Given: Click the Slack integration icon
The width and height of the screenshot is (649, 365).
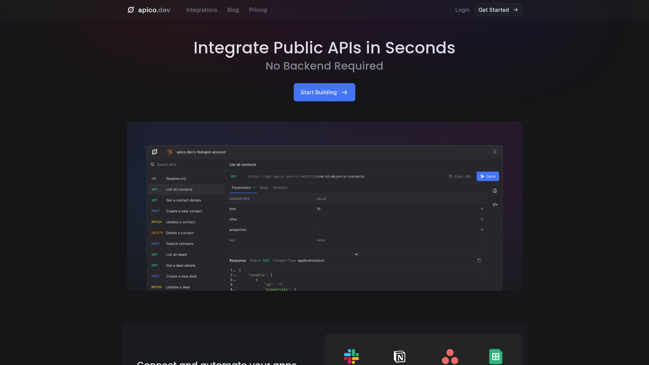Looking at the screenshot, I should pyautogui.click(x=351, y=356).
